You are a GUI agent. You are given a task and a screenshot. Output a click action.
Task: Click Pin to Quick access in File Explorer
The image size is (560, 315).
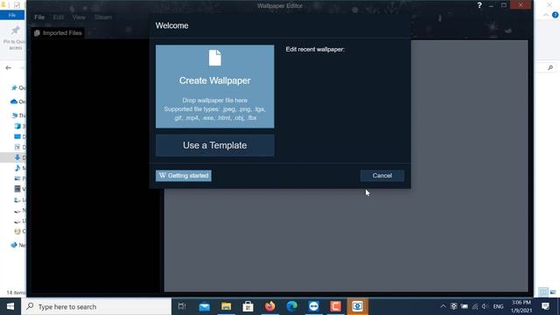[15, 38]
